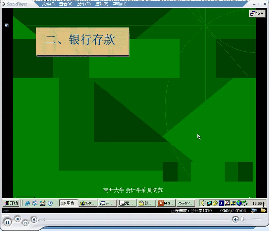Screen dimensions: 269x231
Task: Select the PowerP... taskbar button
Action: [185, 203]
